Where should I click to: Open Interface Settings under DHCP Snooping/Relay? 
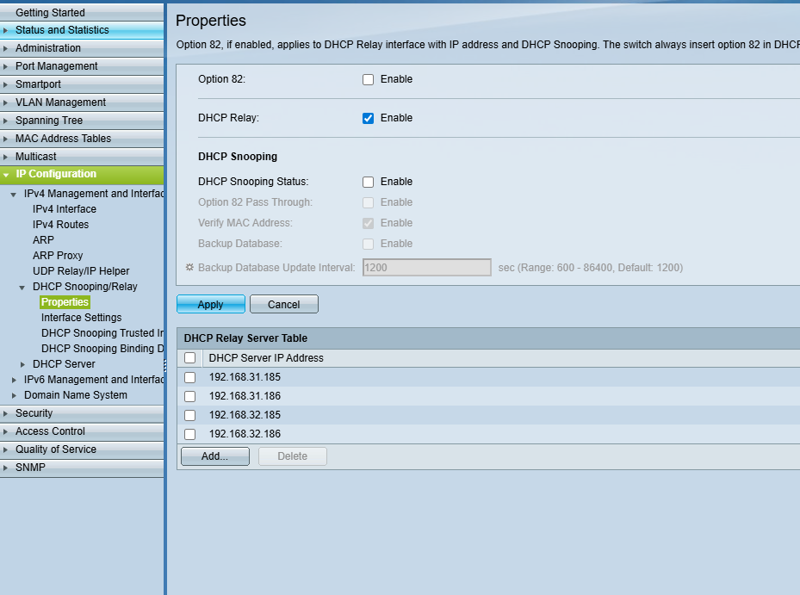tap(81, 318)
